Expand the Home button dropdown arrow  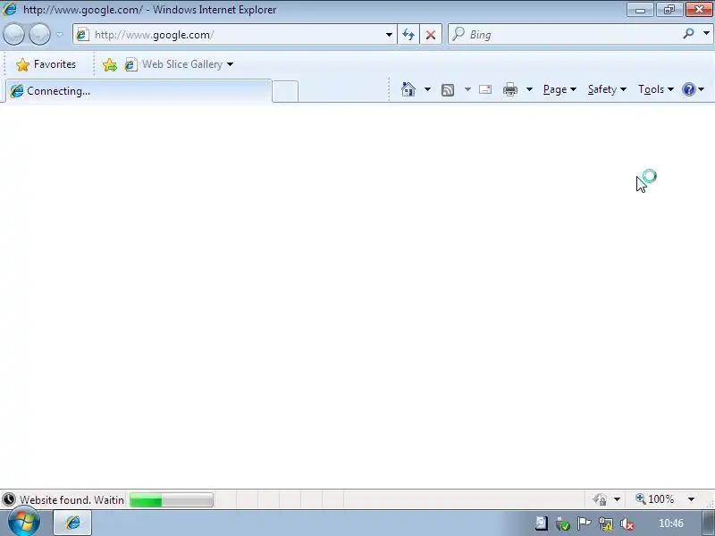pos(427,89)
